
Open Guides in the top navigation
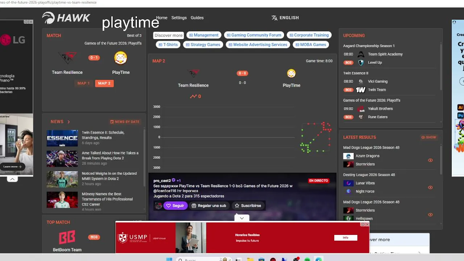(197, 18)
